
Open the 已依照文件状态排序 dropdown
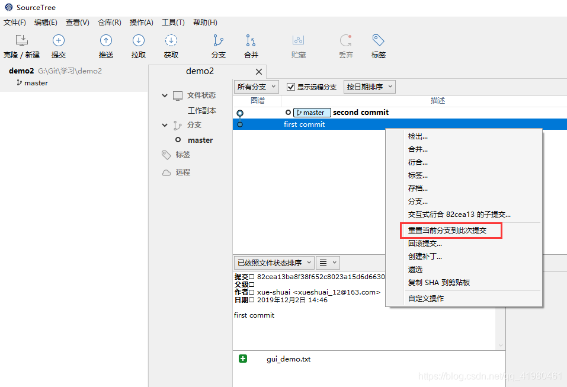(x=274, y=263)
